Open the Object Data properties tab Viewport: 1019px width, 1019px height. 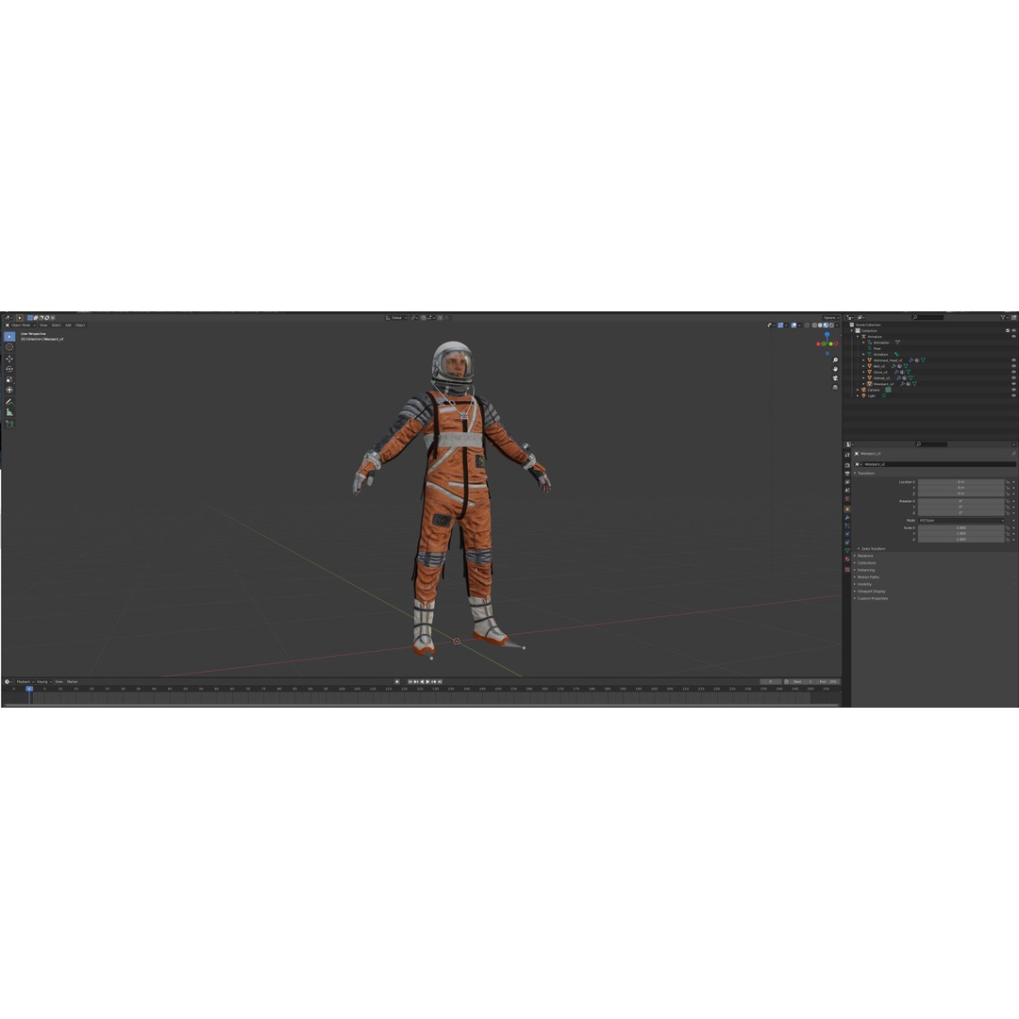[847, 550]
